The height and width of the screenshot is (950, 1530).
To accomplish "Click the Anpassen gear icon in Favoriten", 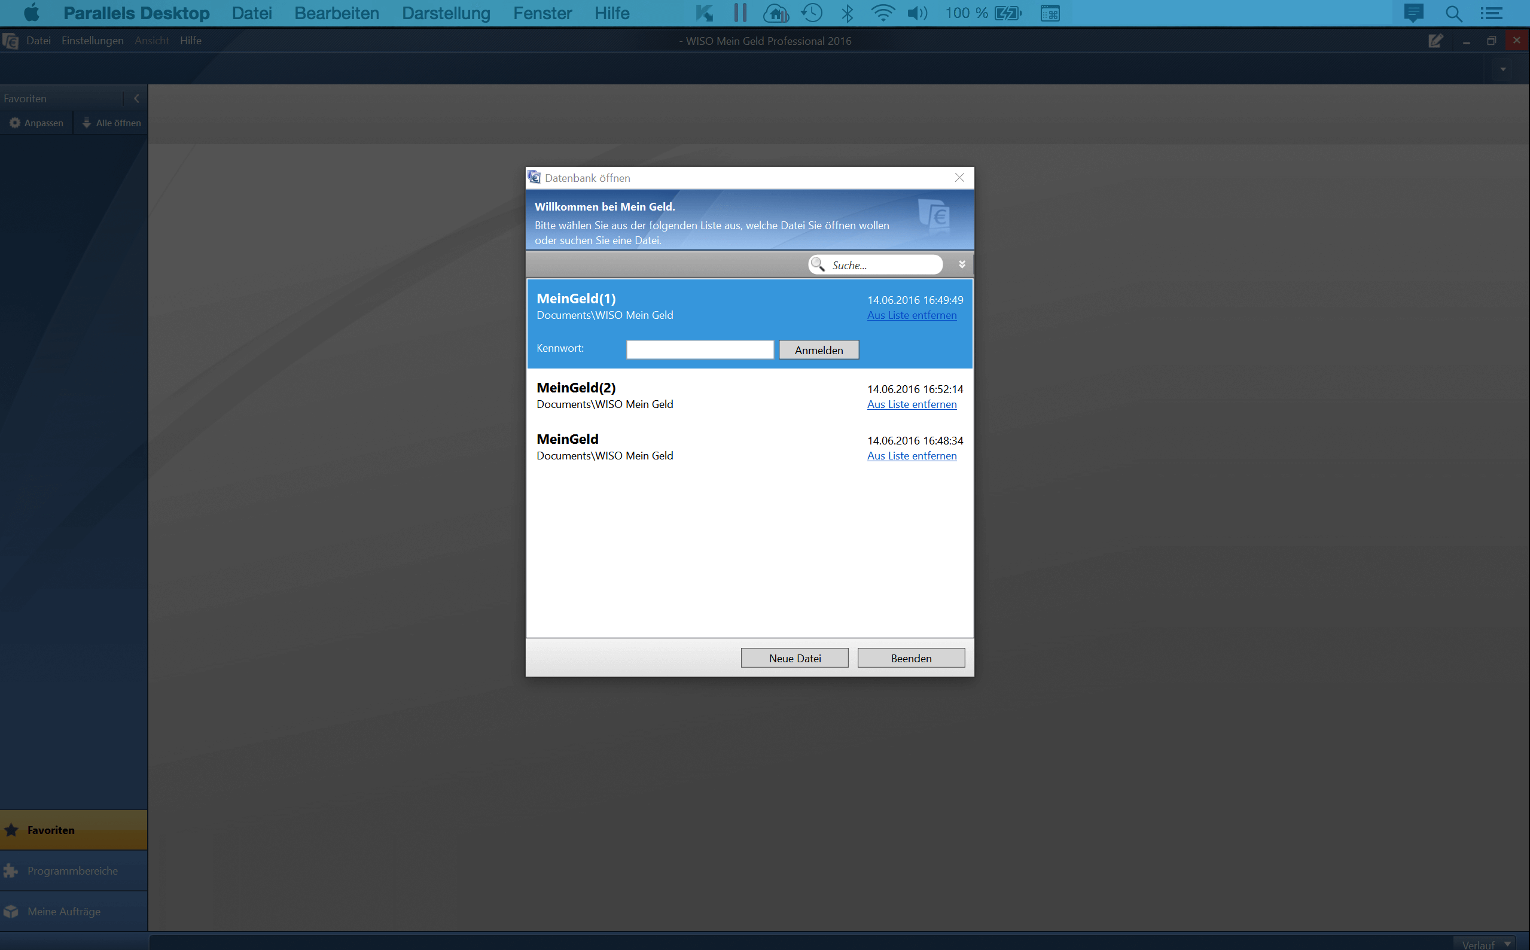I will click(15, 123).
